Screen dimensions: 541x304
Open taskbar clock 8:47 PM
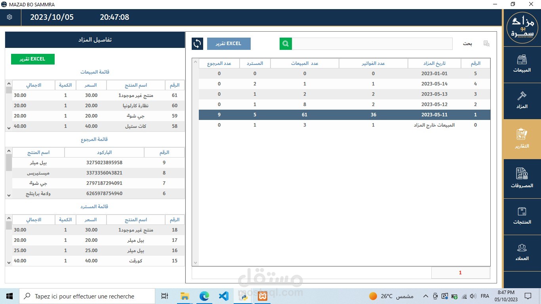pos(506,296)
